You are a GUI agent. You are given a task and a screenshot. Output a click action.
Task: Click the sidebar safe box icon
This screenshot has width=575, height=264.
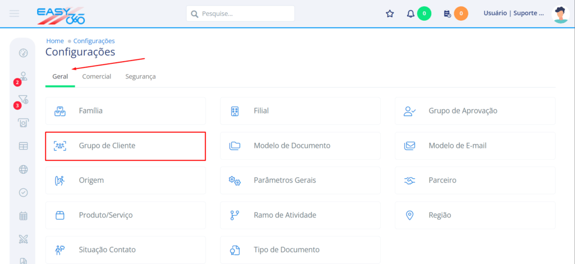(24, 123)
